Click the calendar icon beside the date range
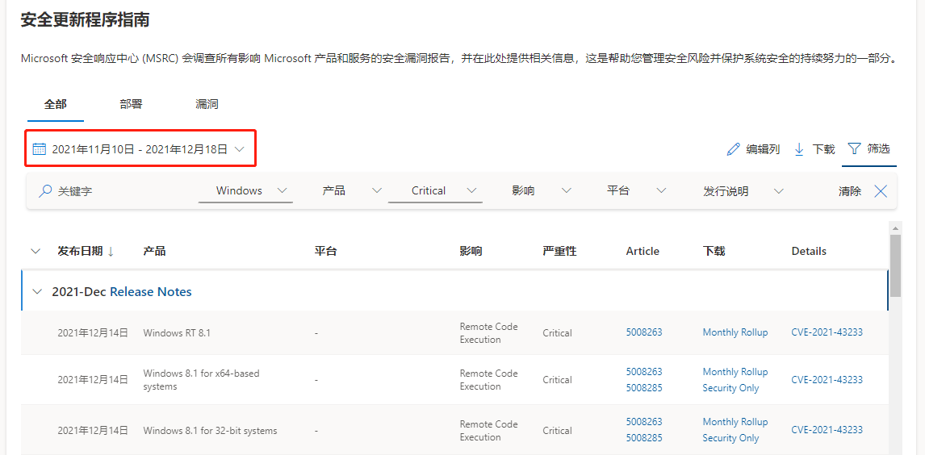The height and width of the screenshot is (455, 925). pos(39,149)
